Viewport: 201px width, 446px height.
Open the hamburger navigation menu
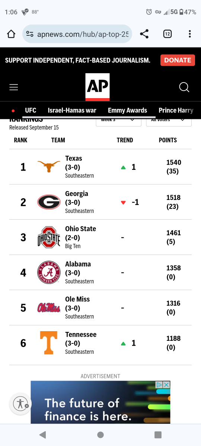pos(14,87)
